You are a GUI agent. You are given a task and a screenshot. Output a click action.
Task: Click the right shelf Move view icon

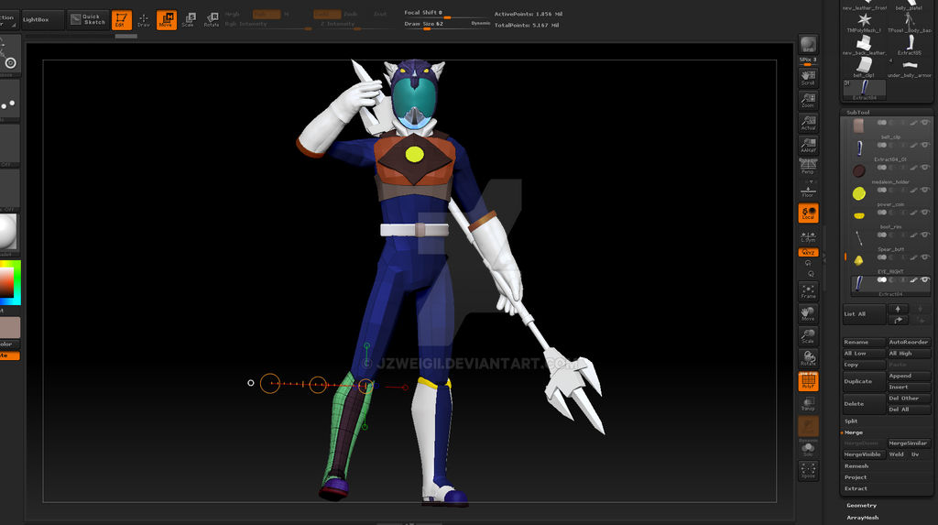point(808,313)
